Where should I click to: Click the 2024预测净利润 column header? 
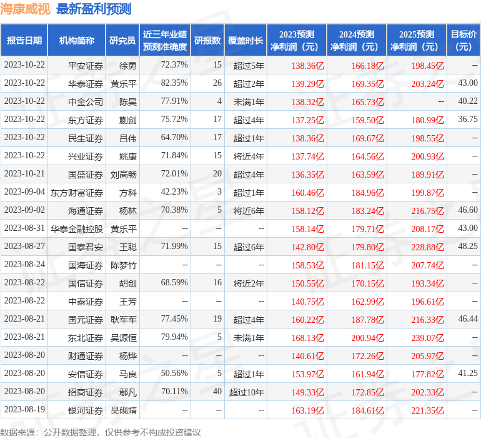[357, 40]
